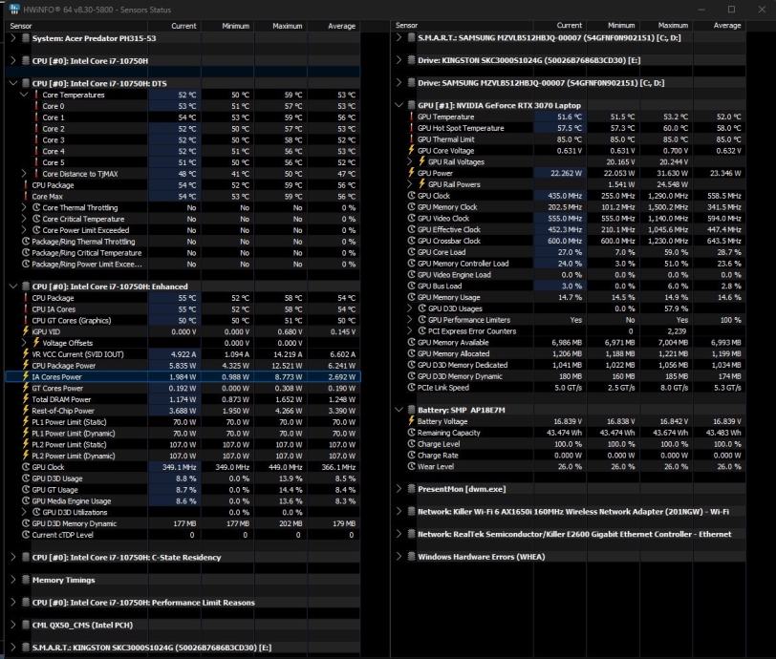Screen dimensions: 776x659
Task: Select the Rest-of-Chip Power row
Action: click(x=183, y=411)
